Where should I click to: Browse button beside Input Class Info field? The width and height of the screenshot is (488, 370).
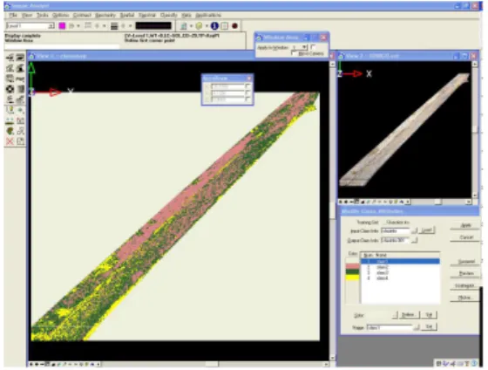tap(414, 230)
